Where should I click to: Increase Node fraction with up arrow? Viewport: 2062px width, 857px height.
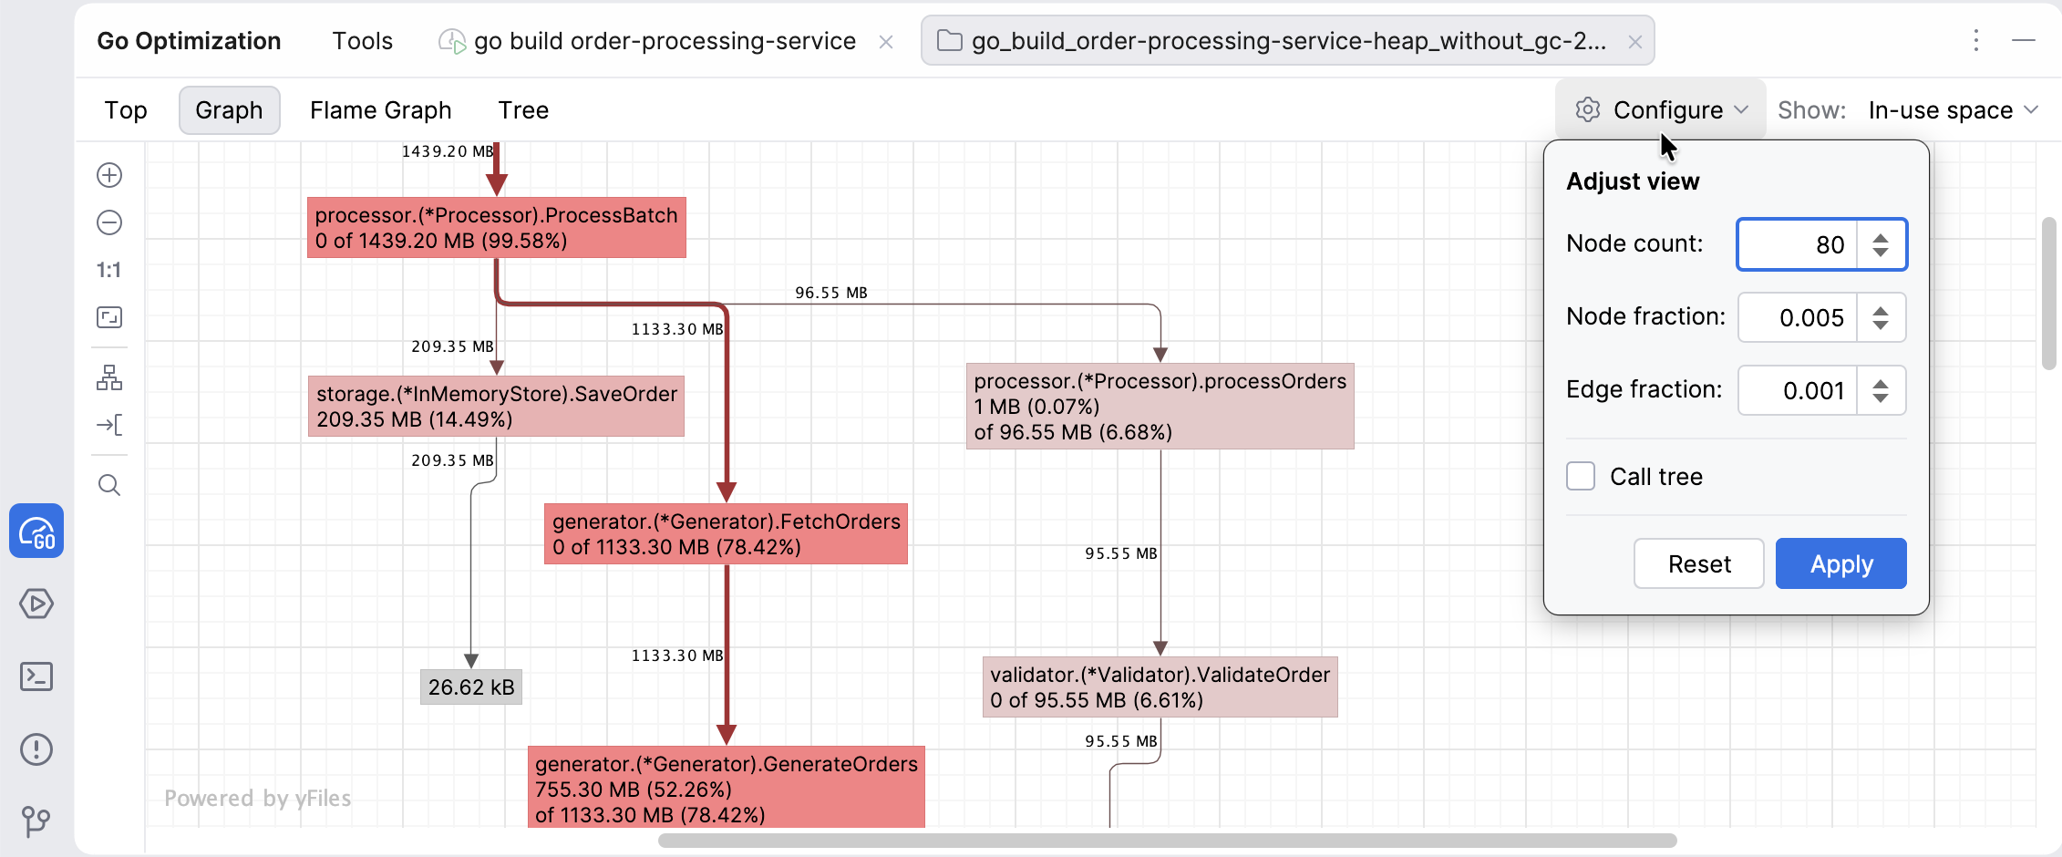click(1881, 310)
